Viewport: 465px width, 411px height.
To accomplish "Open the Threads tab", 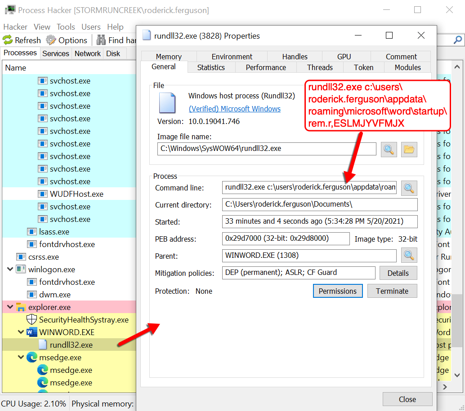I will coord(320,67).
